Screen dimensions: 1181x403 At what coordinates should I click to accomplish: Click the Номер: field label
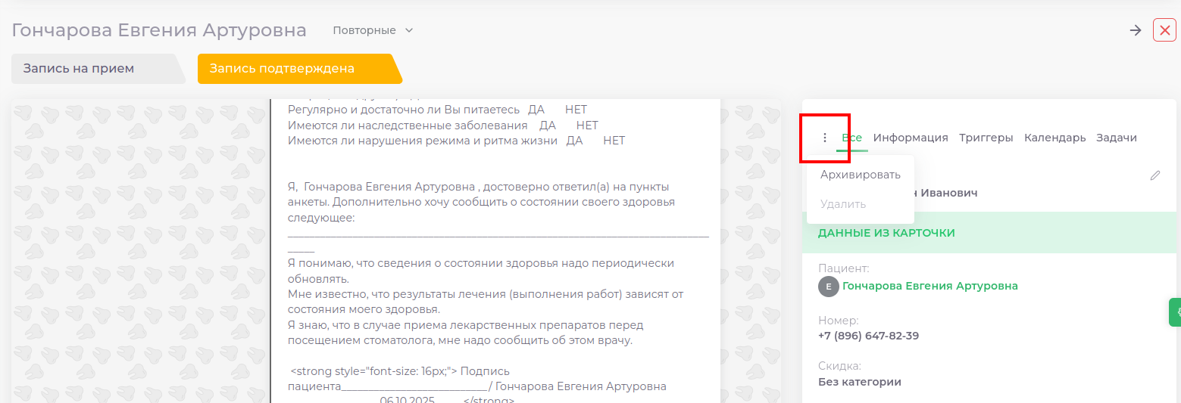[838, 321]
